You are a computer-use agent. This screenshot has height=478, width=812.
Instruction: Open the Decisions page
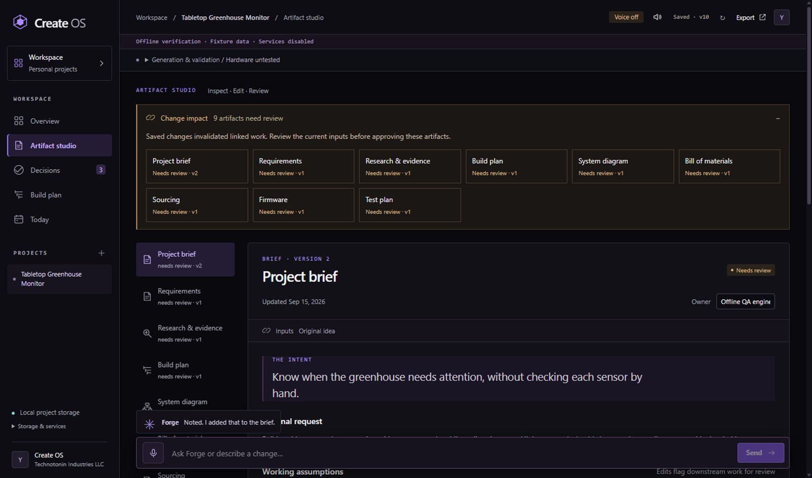click(x=59, y=170)
